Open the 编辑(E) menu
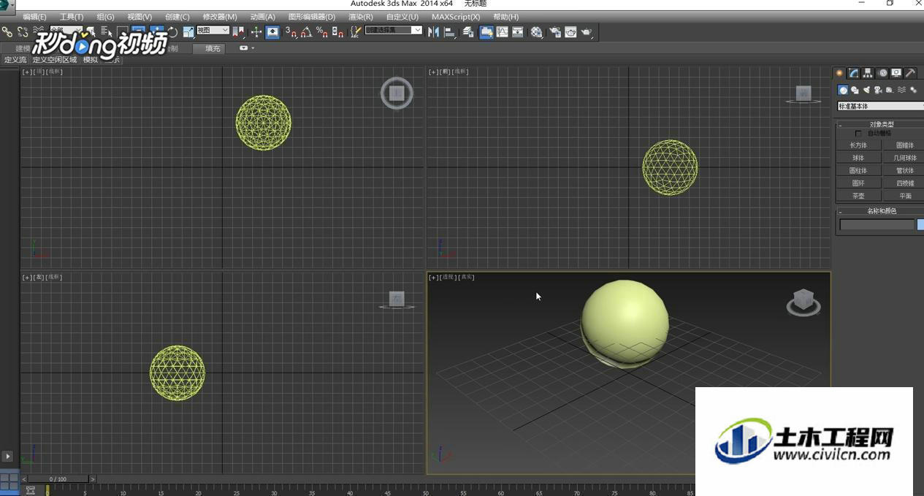The image size is (924, 496). [34, 17]
